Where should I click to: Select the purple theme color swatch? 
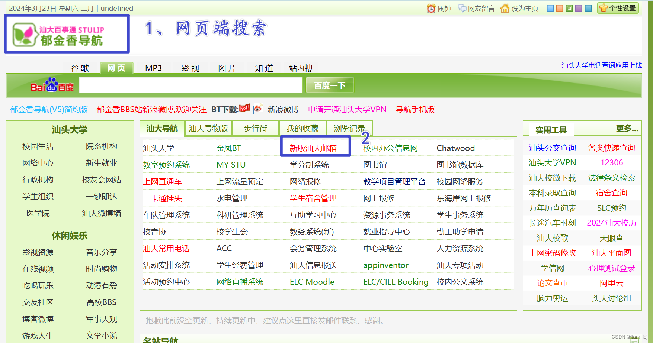579,8
